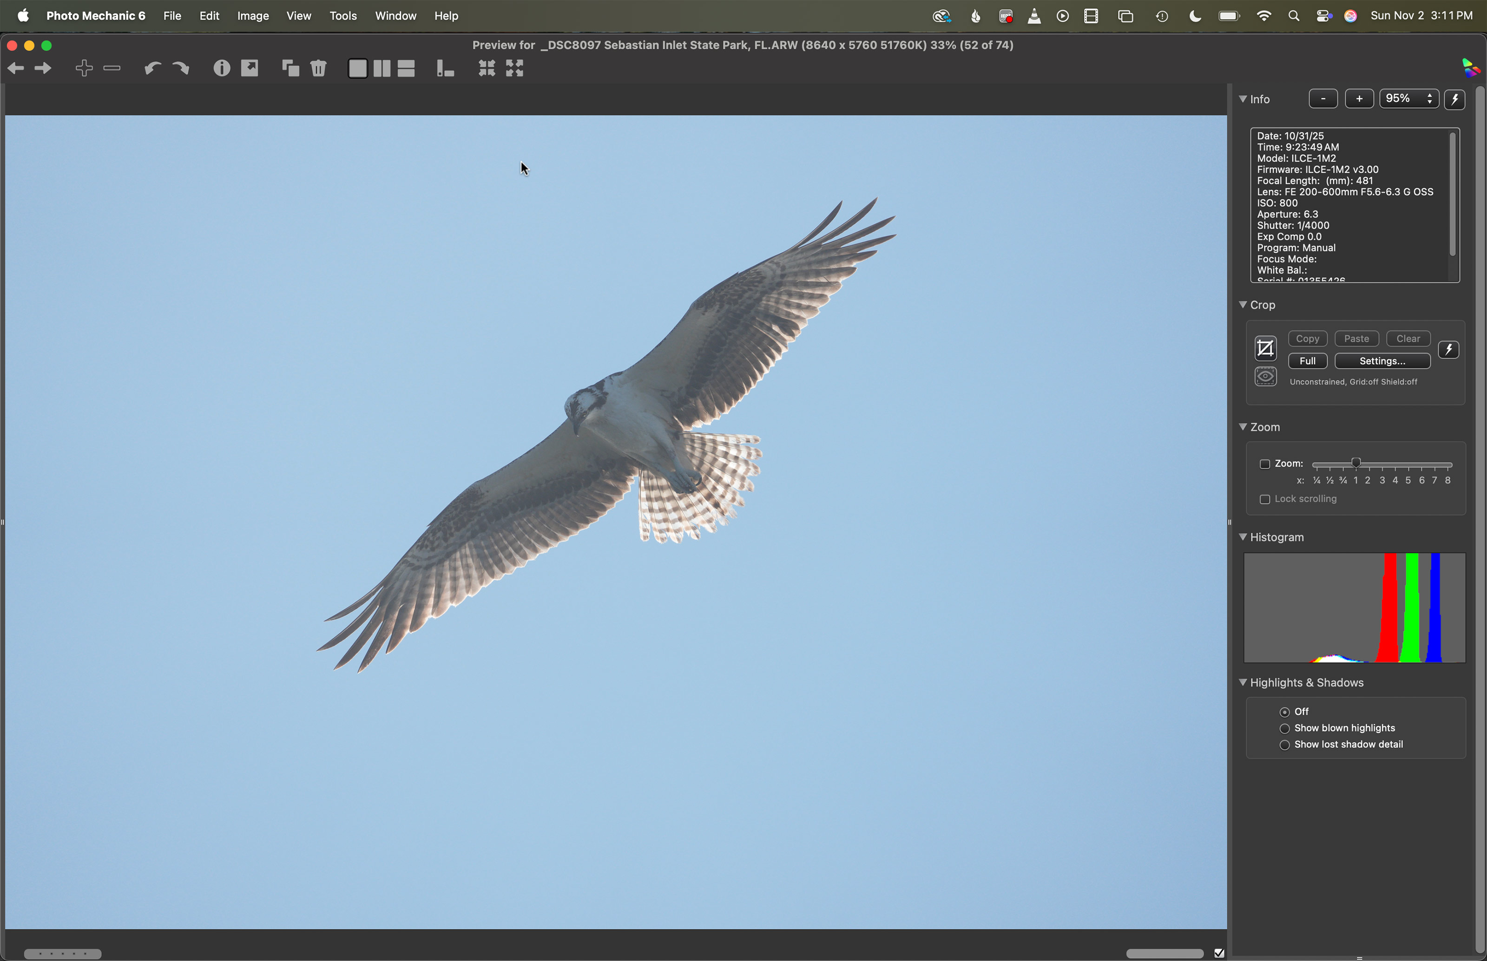Zoom in using the plus toolbar icon
This screenshot has height=961, width=1487.
coord(84,68)
